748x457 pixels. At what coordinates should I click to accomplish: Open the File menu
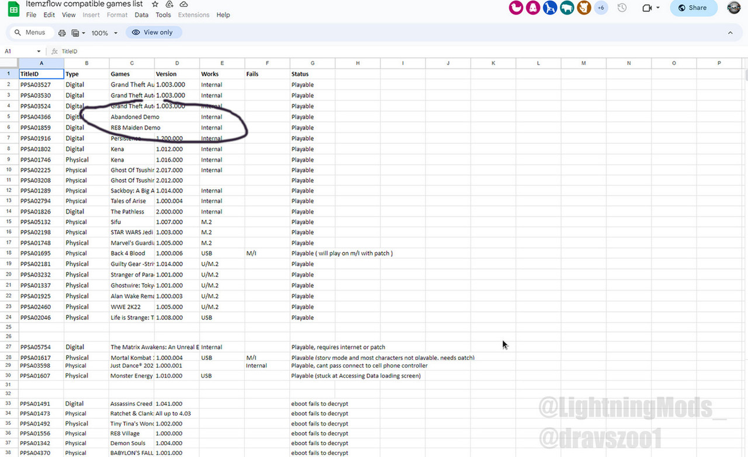pyautogui.click(x=31, y=15)
